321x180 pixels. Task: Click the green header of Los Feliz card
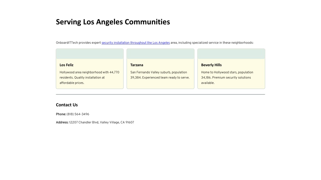point(90,54)
